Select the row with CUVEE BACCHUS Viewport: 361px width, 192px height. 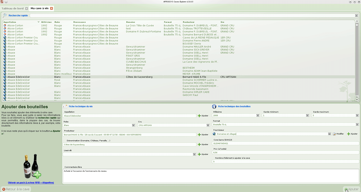point(179,62)
